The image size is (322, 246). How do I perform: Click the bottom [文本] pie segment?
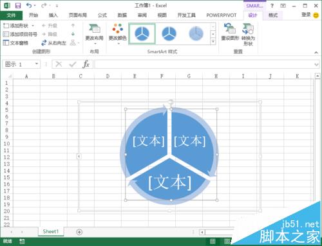pyautogui.click(x=170, y=182)
